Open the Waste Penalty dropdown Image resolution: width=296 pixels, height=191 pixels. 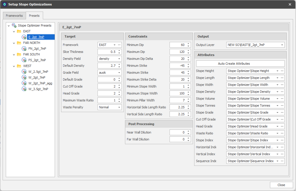(x=119, y=107)
